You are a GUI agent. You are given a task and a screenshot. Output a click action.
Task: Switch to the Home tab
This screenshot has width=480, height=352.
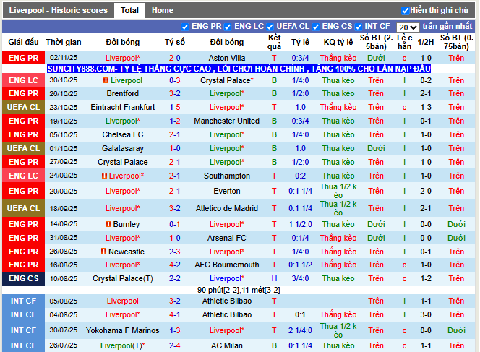(x=163, y=10)
